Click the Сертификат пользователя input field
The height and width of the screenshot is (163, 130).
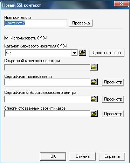pyautogui.click(x=47, y=82)
